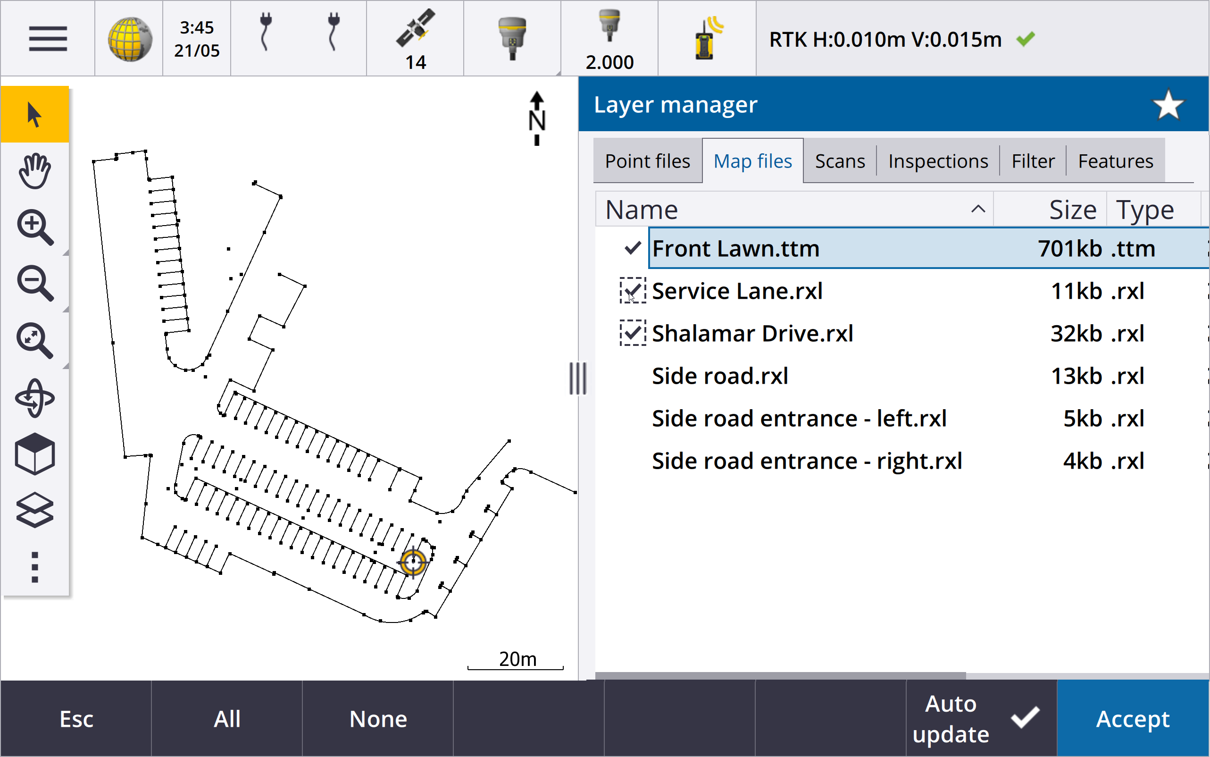Click the yellow globe icon
The height and width of the screenshot is (757, 1210).
tap(129, 39)
